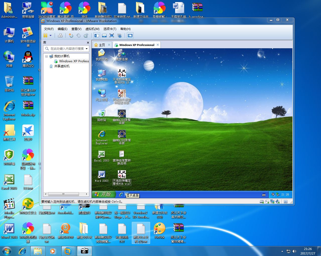Click the XP taskbar keyboard language icon

click(x=264, y=194)
